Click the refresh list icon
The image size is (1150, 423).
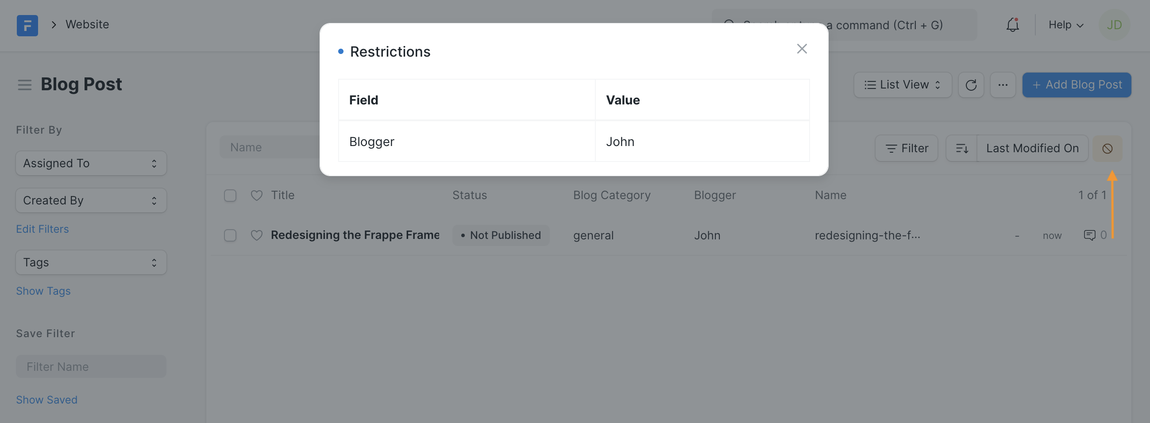(971, 85)
